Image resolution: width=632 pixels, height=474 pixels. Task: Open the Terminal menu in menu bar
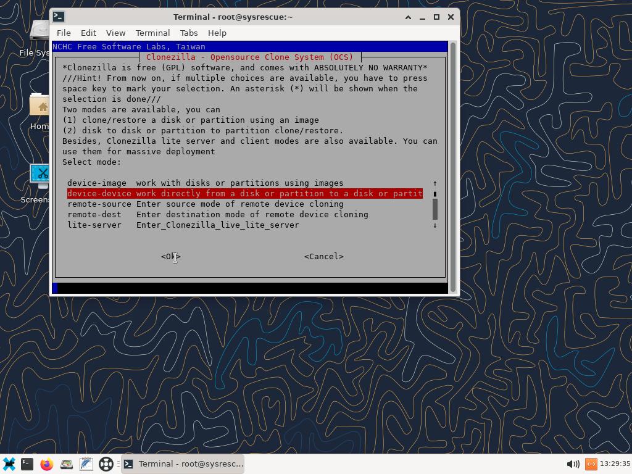click(x=152, y=33)
